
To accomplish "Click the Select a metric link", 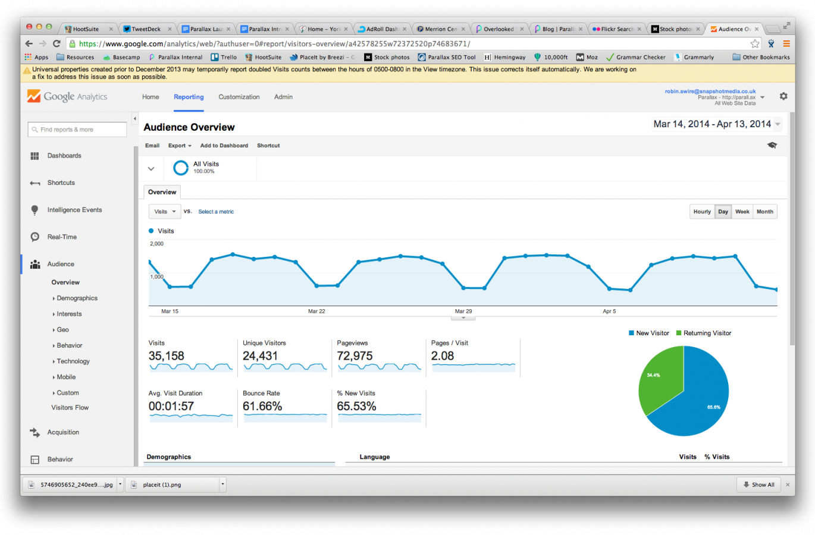I will (216, 212).
